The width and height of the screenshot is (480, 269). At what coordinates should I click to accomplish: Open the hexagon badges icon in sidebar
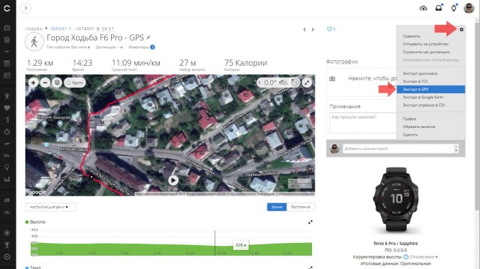click(x=7, y=233)
